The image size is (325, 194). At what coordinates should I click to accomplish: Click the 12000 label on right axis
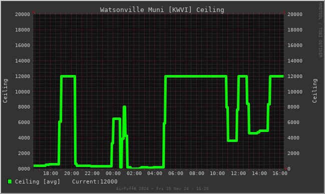[295, 76]
